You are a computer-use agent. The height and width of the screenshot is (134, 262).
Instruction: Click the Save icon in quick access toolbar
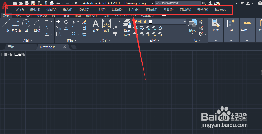[x=27, y=3]
